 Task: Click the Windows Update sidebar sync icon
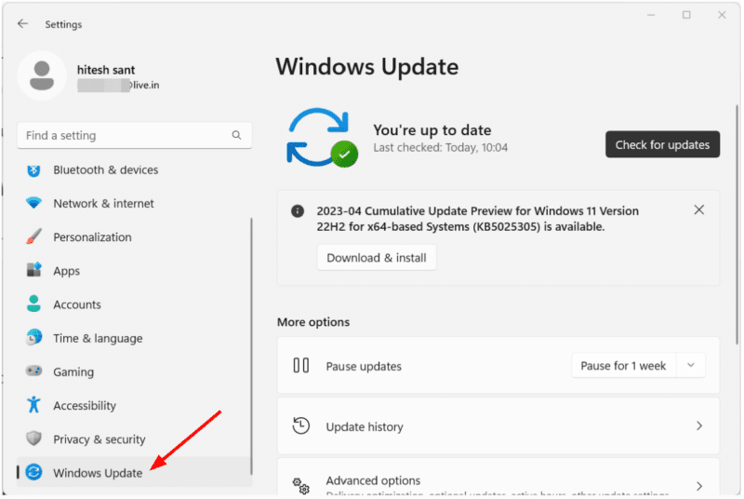[33, 472]
